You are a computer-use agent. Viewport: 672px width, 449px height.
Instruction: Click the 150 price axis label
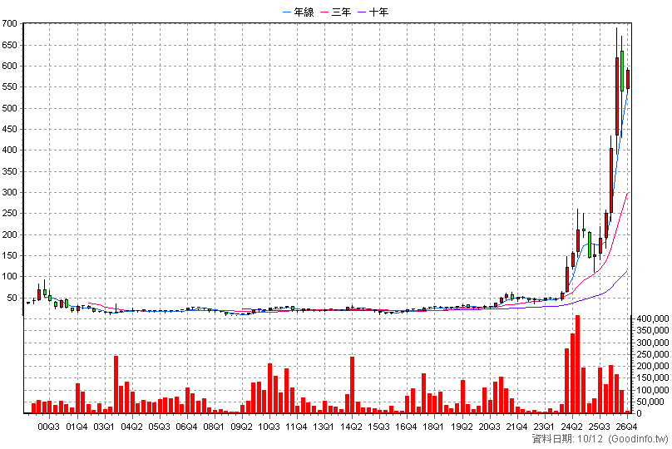point(9,256)
